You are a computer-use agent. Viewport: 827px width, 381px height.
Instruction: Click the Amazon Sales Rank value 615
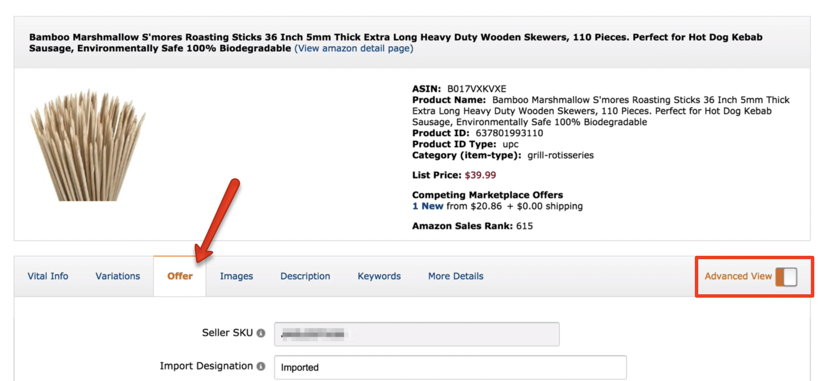525,226
